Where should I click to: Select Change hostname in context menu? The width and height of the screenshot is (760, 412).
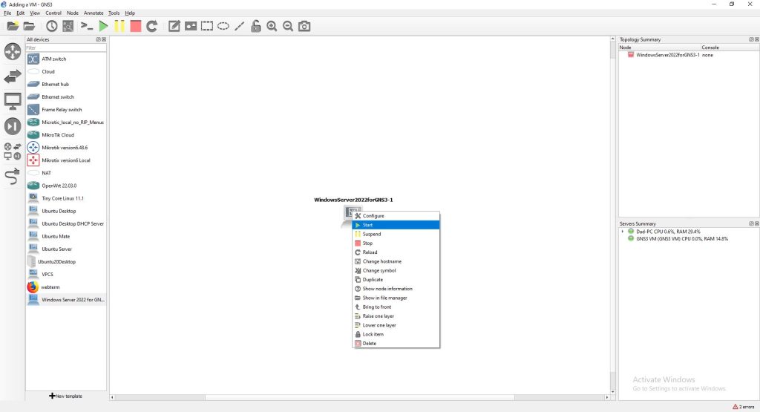396,261
